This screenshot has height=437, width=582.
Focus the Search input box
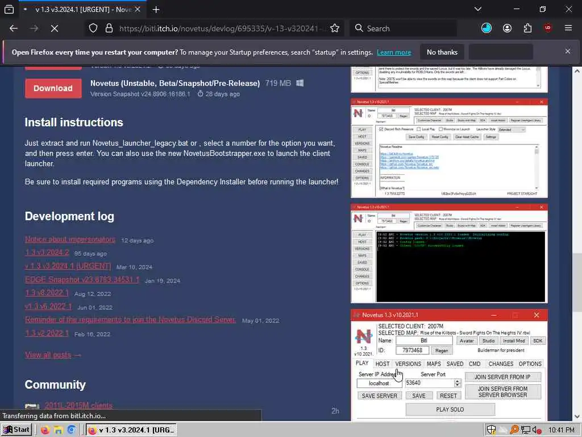pyautogui.click(x=404, y=28)
